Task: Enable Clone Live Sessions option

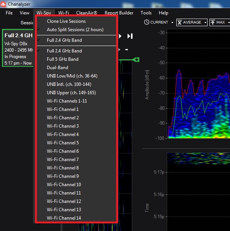Action: pyautogui.click(x=66, y=21)
